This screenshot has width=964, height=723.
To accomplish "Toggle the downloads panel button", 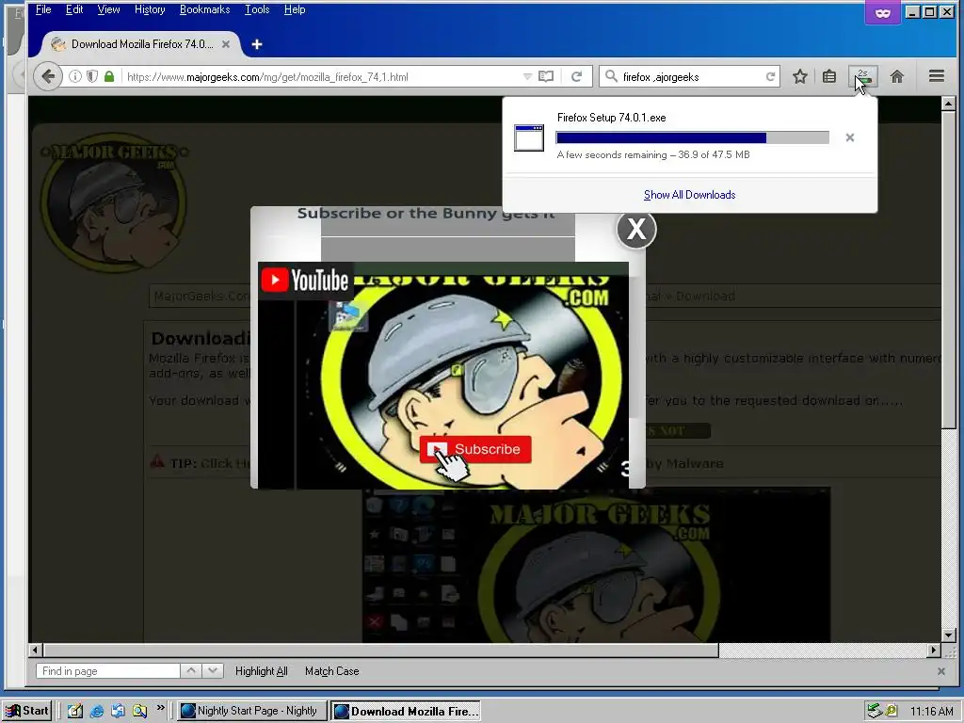I will (x=863, y=77).
